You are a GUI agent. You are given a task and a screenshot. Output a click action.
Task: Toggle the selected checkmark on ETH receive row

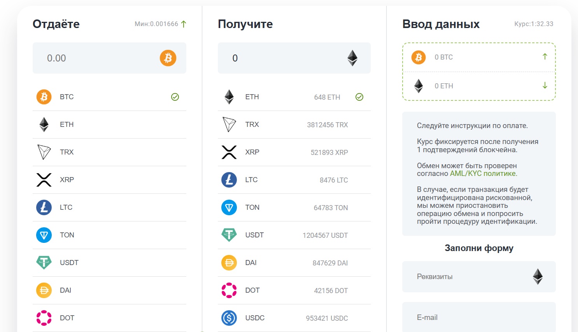click(359, 97)
